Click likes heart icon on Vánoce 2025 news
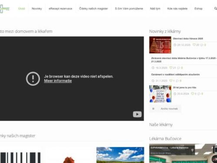The height and width of the screenshot is (163, 217). [194, 45]
